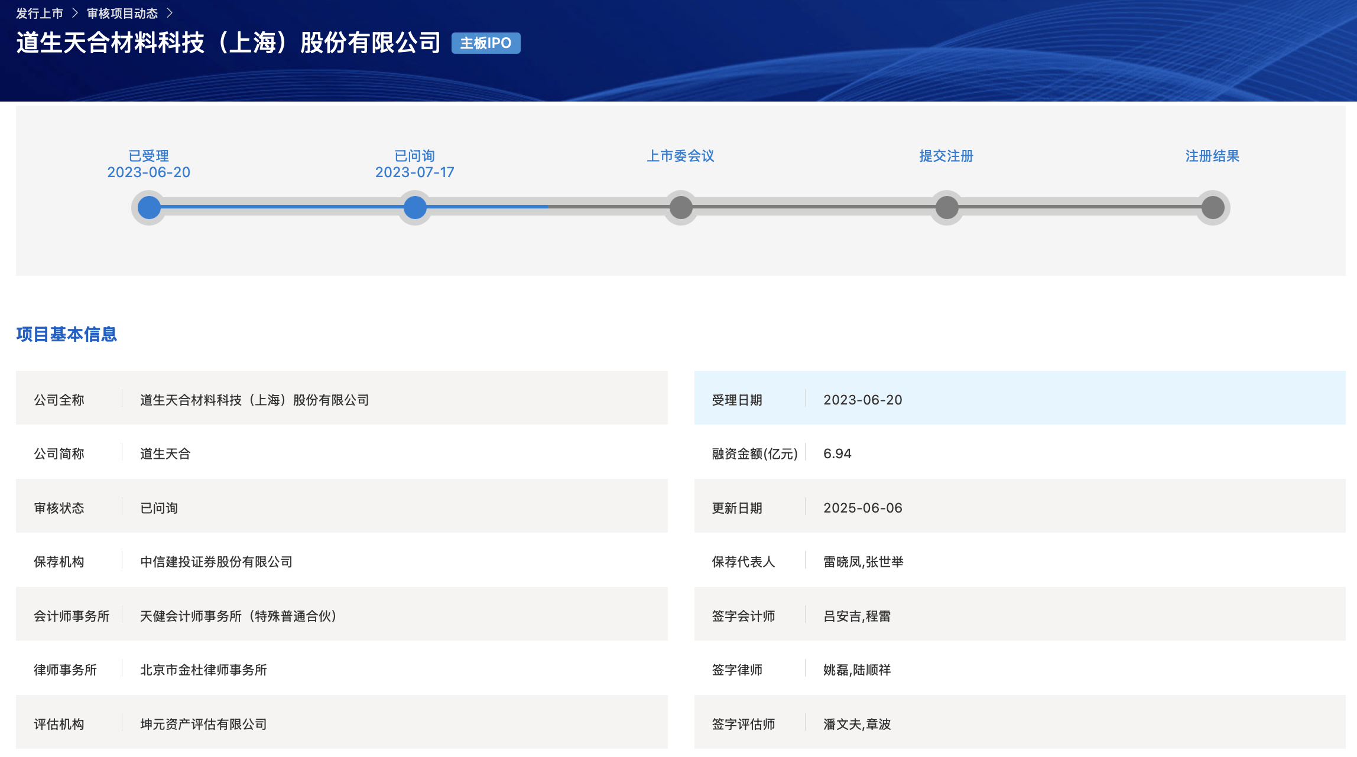This screenshot has width=1357, height=757.
Task: Click the 注册结果 gray timeline node
Action: [x=1213, y=207]
